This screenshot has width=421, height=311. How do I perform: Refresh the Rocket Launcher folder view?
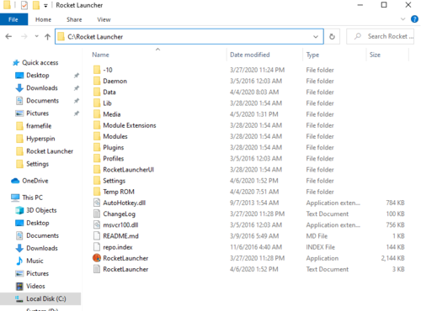click(332, 36)
